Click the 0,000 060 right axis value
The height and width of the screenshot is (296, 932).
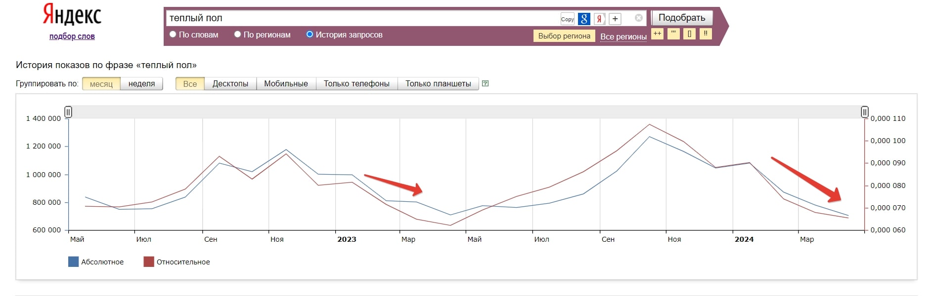[888, 230]
